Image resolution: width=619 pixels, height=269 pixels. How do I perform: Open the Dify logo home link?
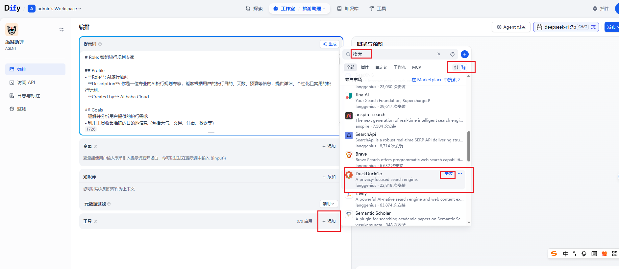point(12,8)
